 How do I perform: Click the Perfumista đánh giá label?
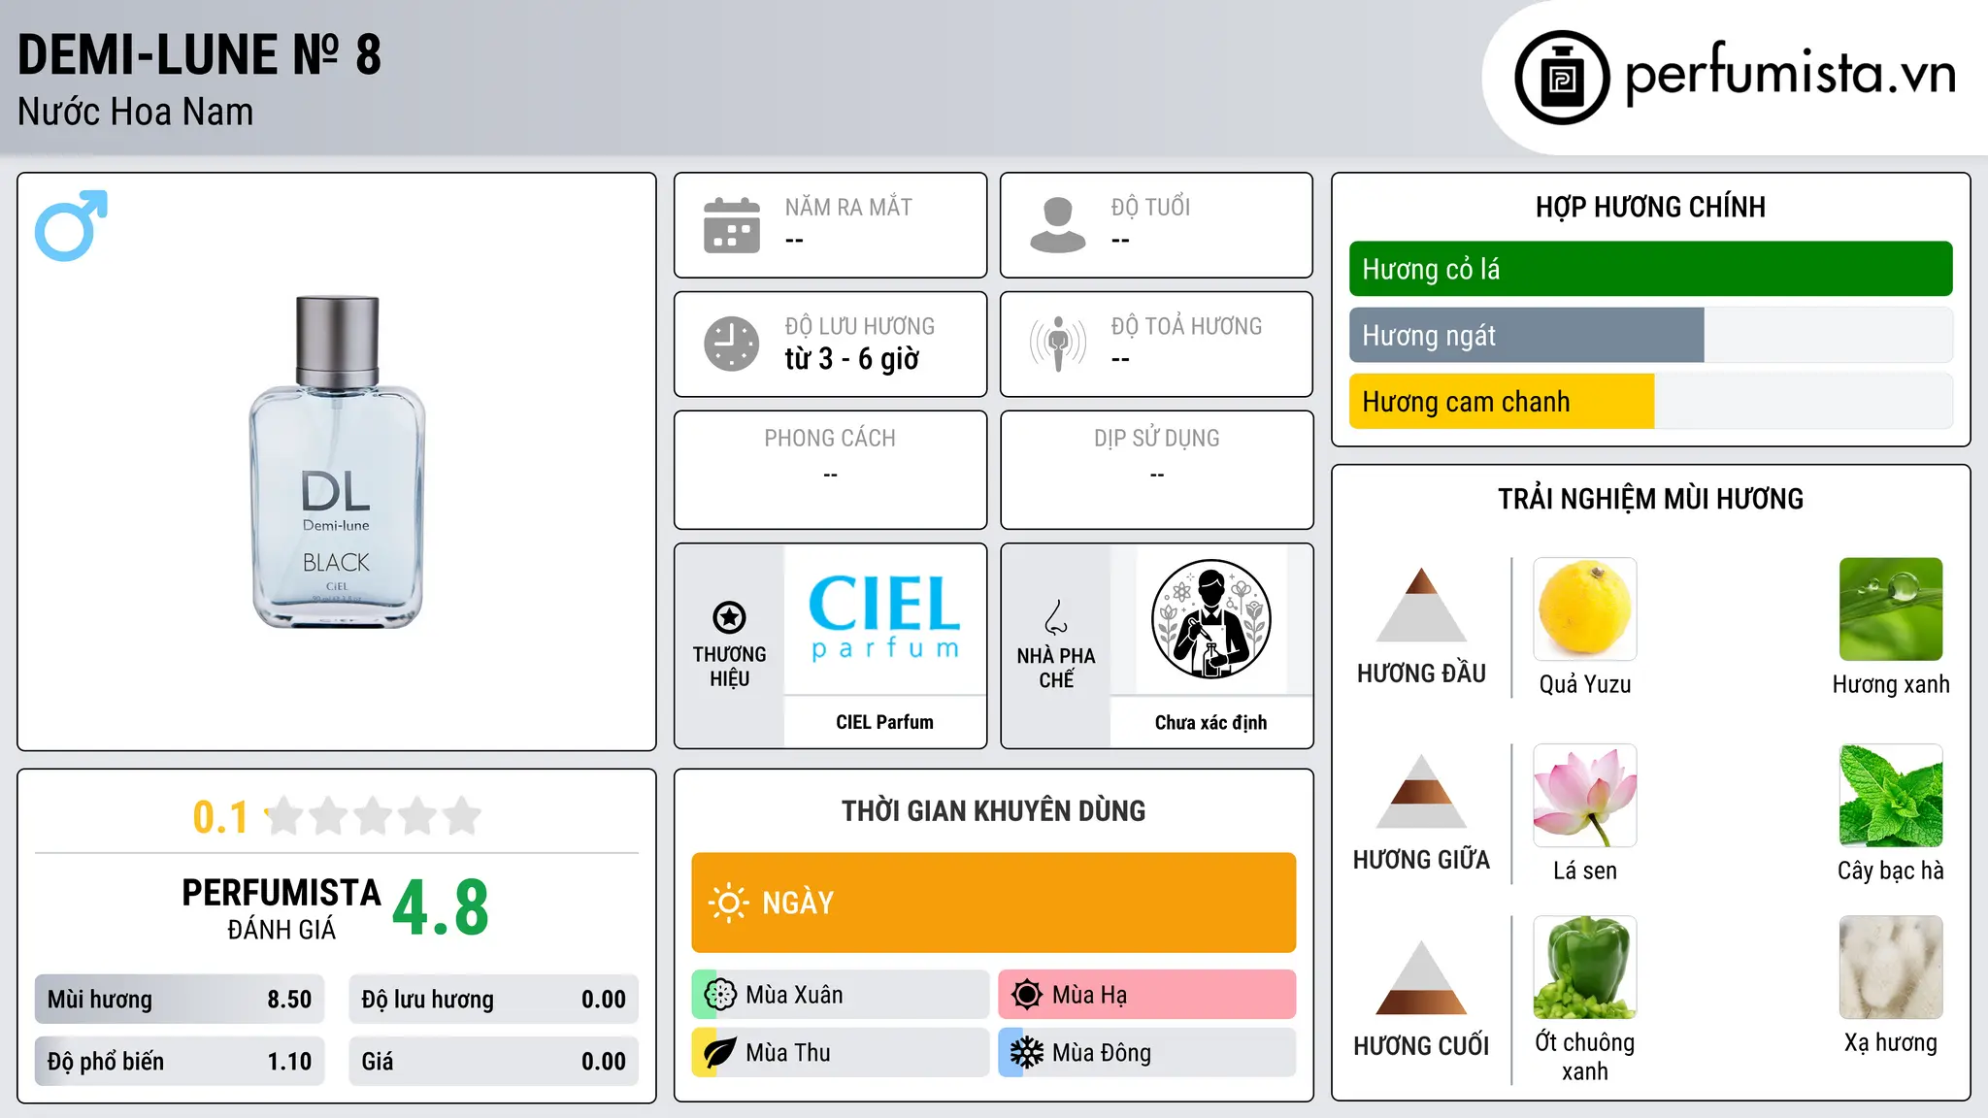click(x=282, y=909)
